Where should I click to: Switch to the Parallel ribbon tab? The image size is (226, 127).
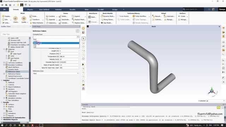[101, 10]
